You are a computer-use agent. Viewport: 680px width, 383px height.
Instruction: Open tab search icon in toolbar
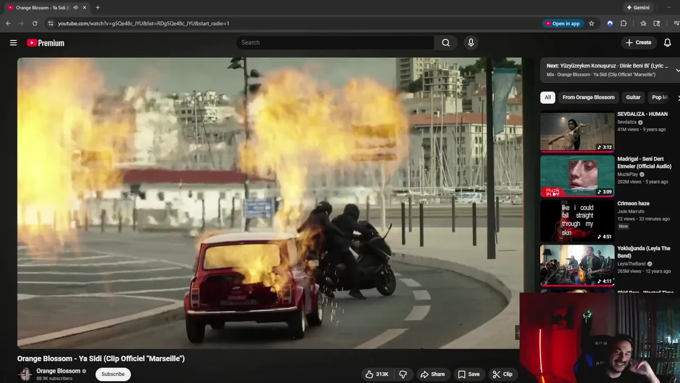(x=657, y=23)
